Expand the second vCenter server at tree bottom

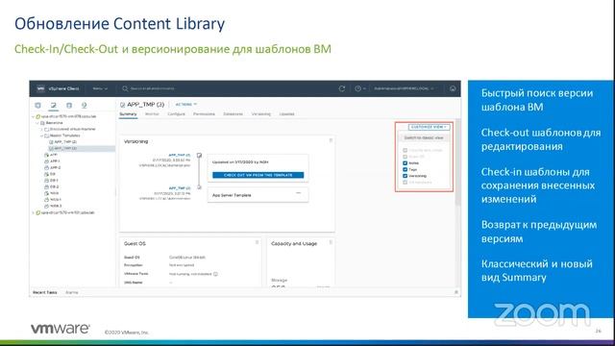[34, 212]
